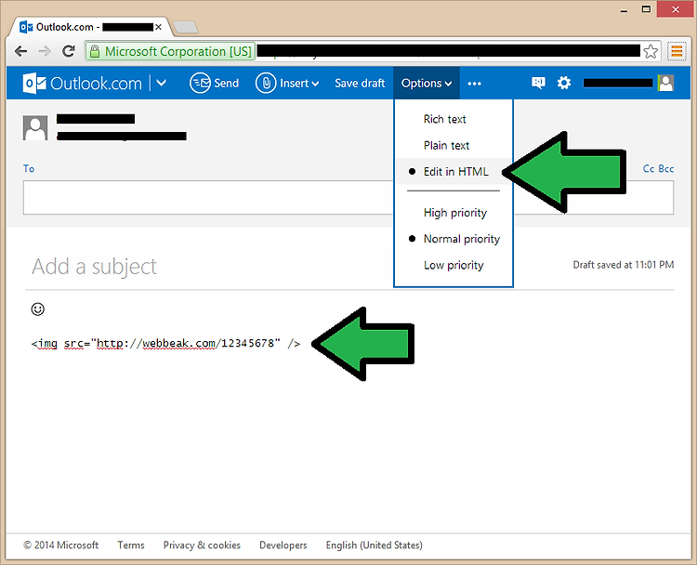Image resolution: width=697 pixels, height=565 pixels.
Task: Click the Outlook.com logo icon
Action: [34, 83]
